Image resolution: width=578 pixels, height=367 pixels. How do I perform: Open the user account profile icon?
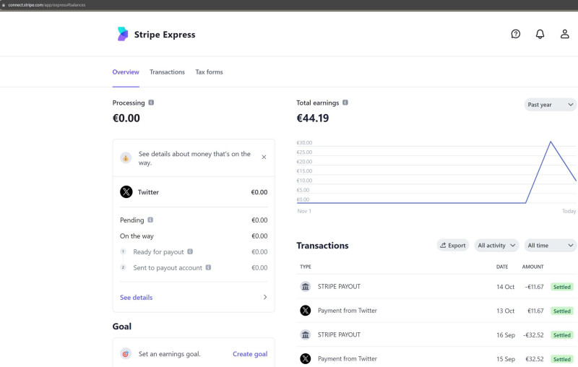tap(565, 34)
